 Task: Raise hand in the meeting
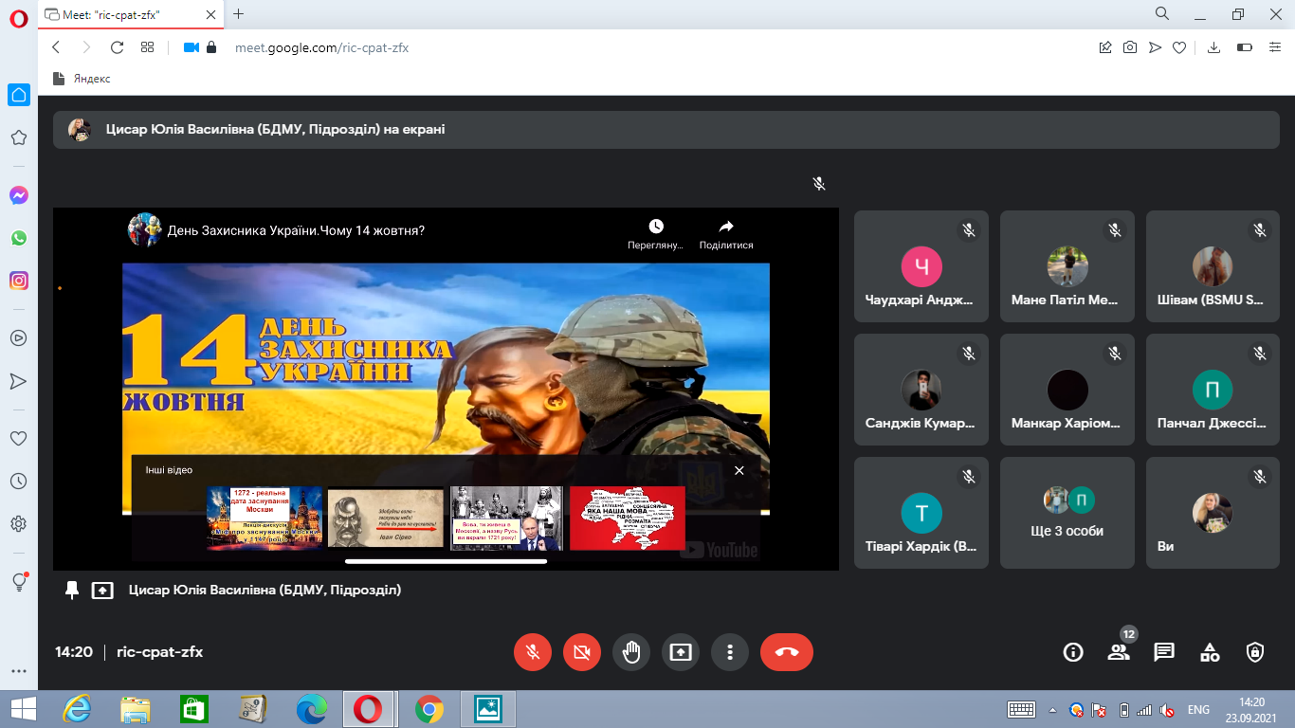click(x=631, y=652)
